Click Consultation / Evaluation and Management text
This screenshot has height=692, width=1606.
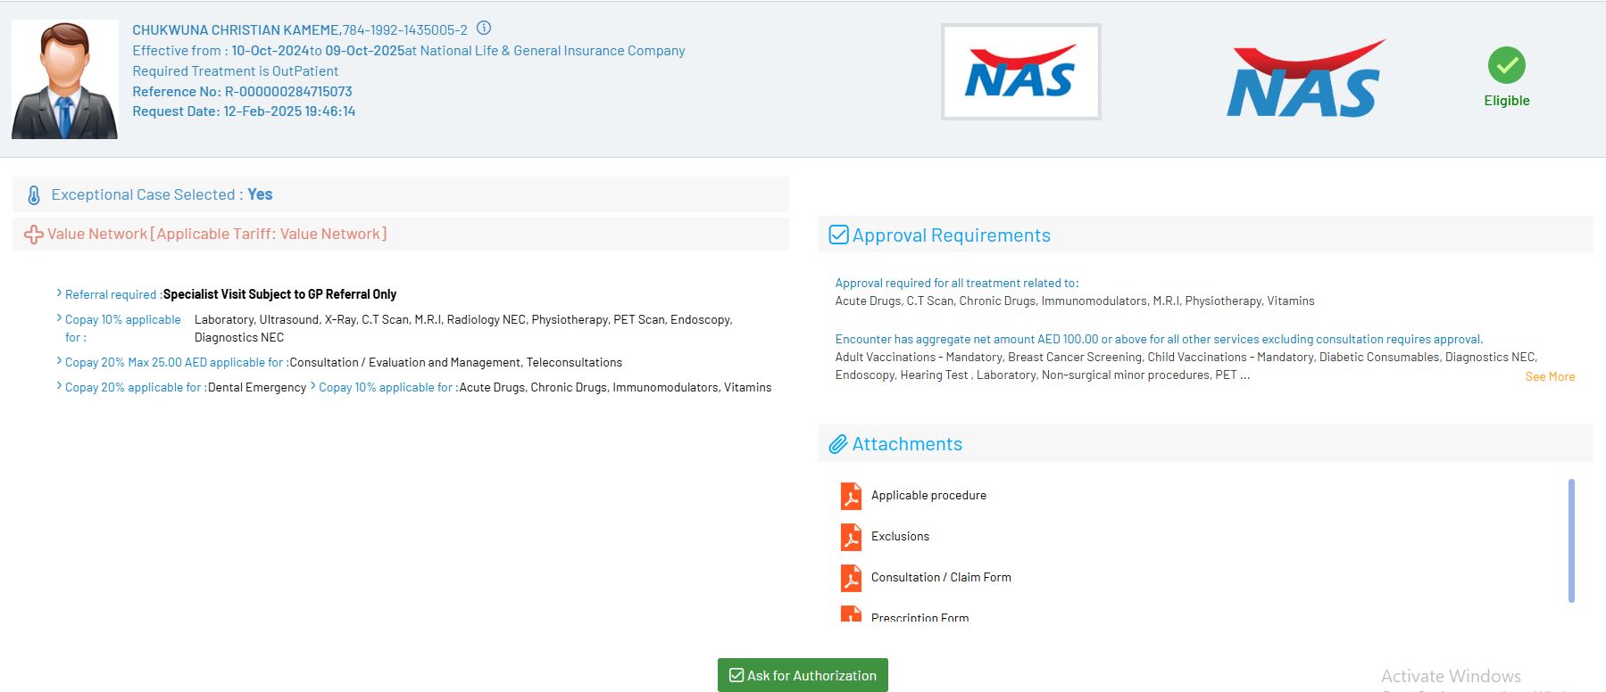click(x=405, y=363)
